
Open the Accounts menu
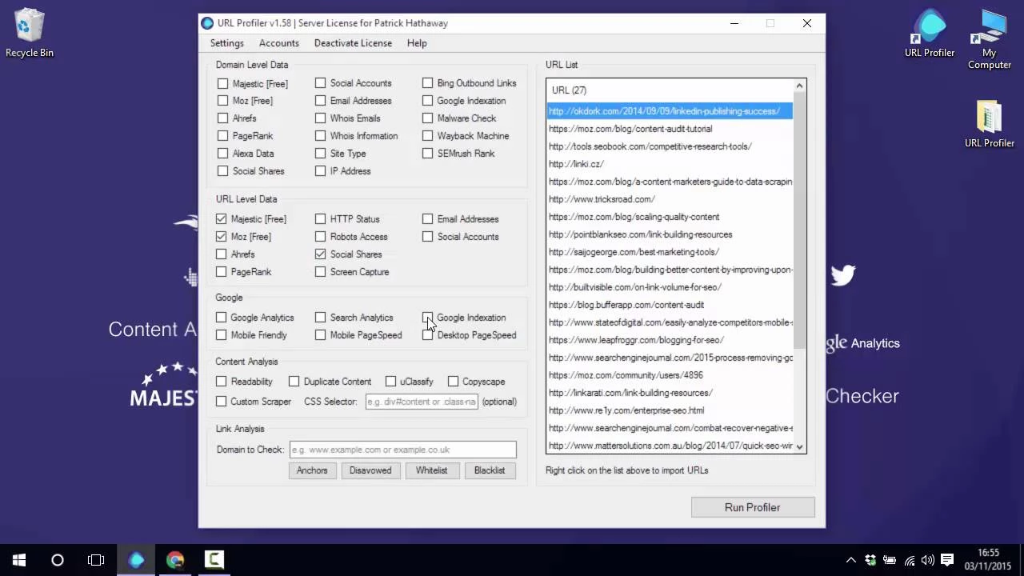tap(278, 43)
